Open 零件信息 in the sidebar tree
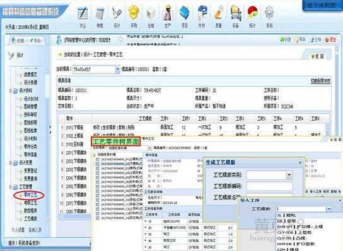 30,155
